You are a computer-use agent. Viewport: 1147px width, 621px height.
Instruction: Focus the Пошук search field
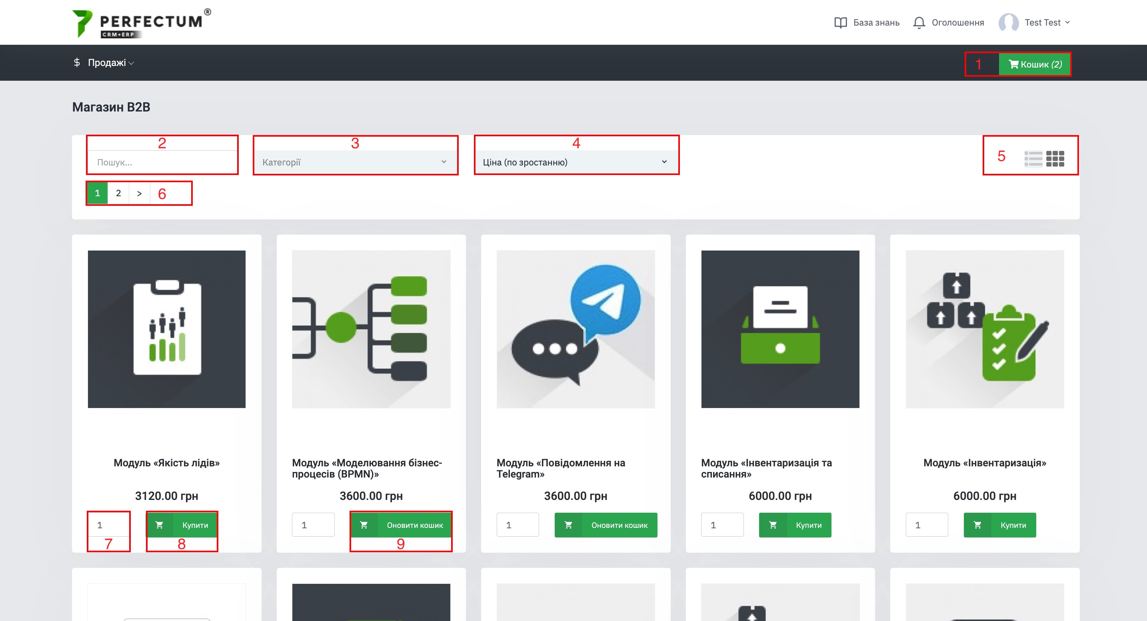162,162
